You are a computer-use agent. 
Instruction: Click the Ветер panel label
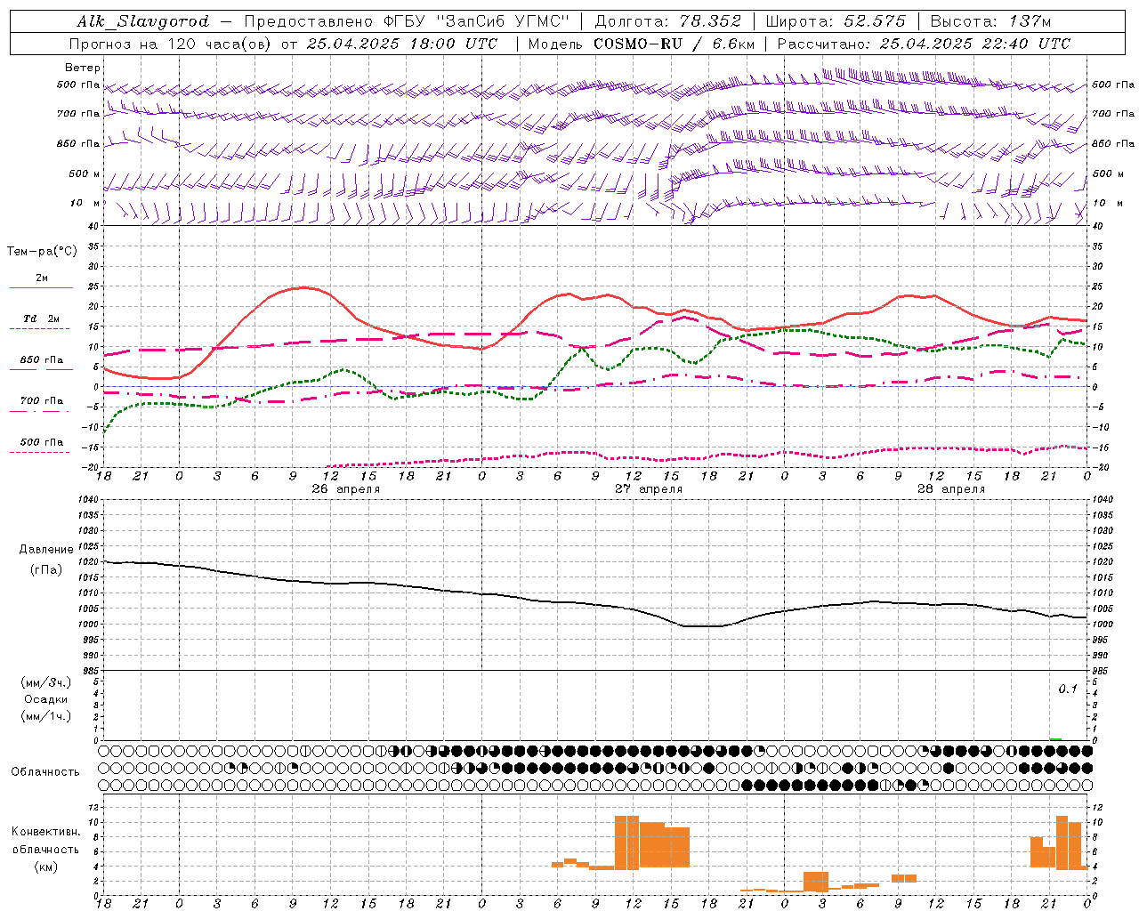pyautogui.click(x=83, y=68)
